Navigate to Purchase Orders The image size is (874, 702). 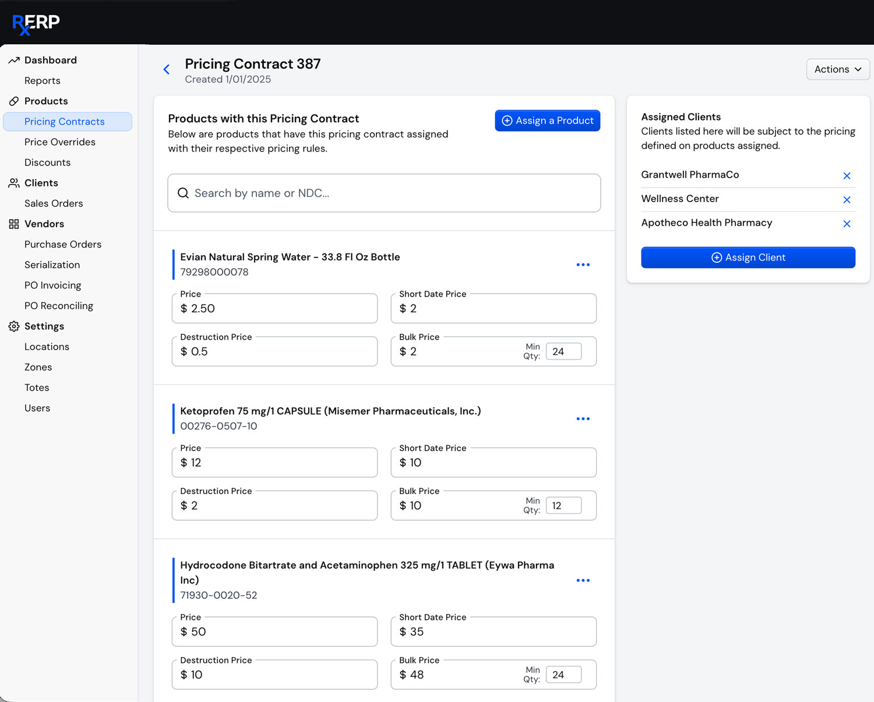[x=63, y=244]
